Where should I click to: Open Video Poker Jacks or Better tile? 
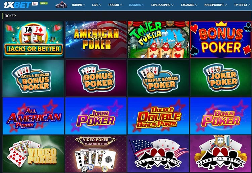coord(96,154)
